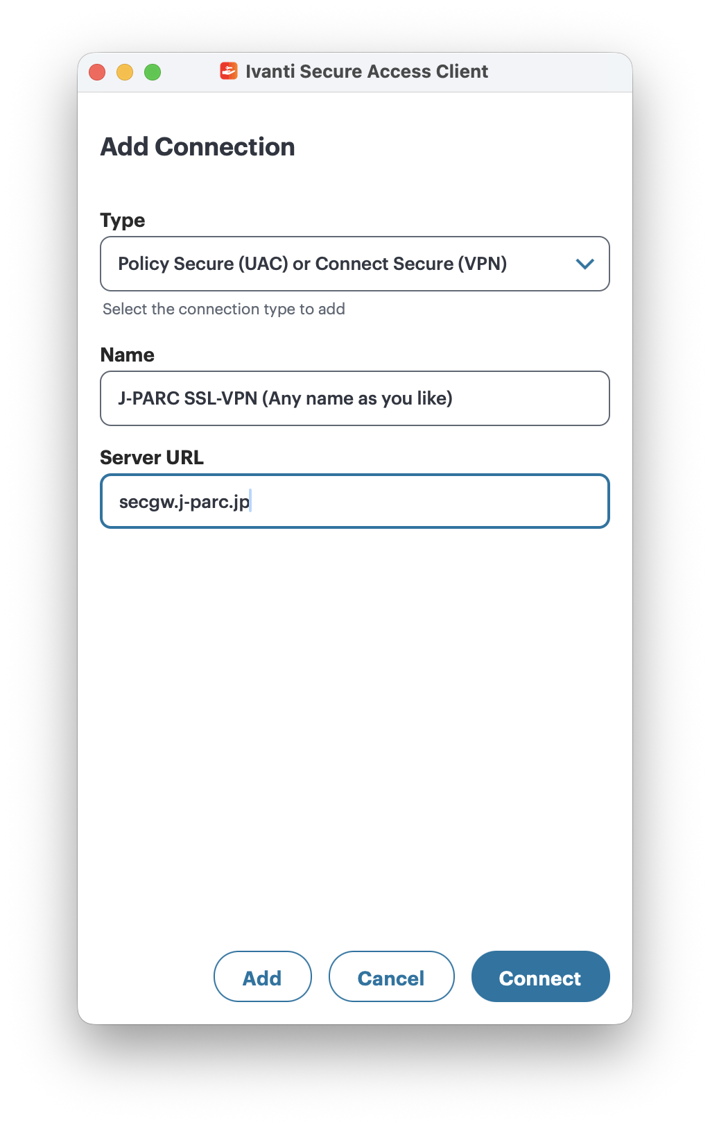
Task: Close the Ivanti Secure Access Client window
Action: coord(97,72)
